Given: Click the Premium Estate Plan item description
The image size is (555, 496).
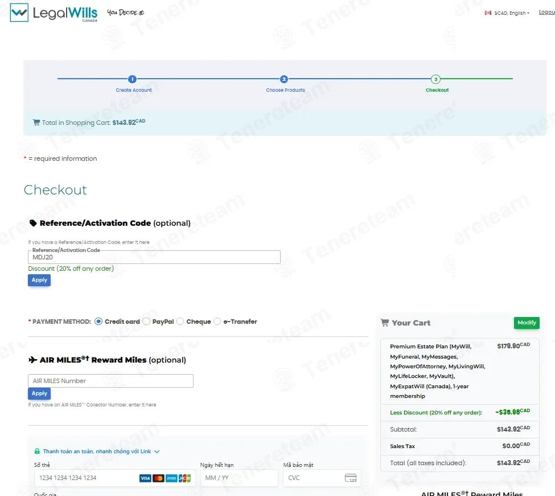Looking at the screenshot, I should [438, 371].
